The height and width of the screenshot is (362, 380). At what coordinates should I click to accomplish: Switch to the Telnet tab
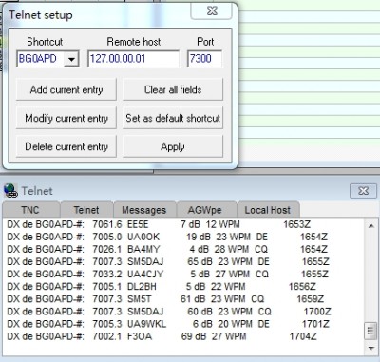coord(86,210)
